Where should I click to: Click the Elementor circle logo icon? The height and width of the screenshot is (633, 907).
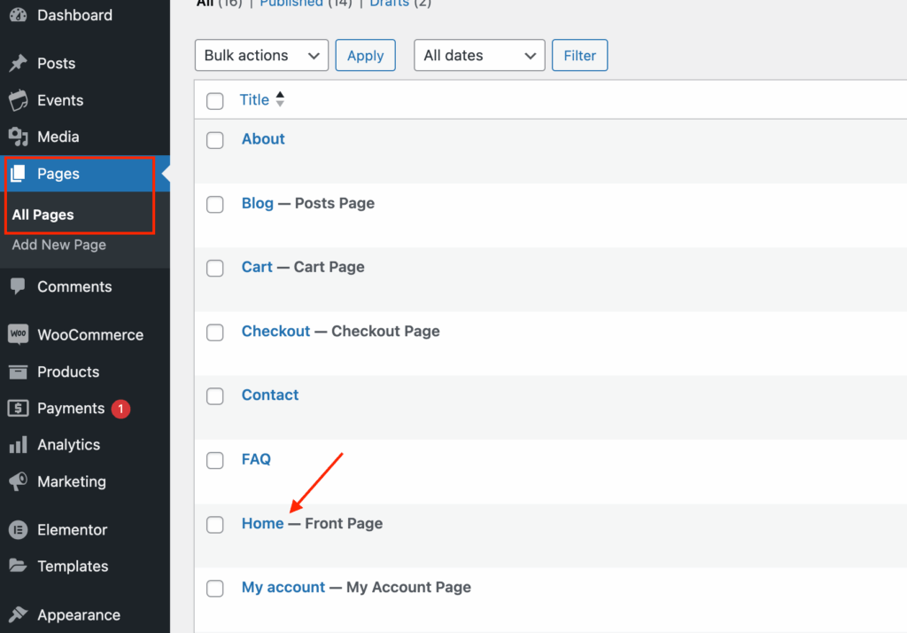(x=18, y=529)
